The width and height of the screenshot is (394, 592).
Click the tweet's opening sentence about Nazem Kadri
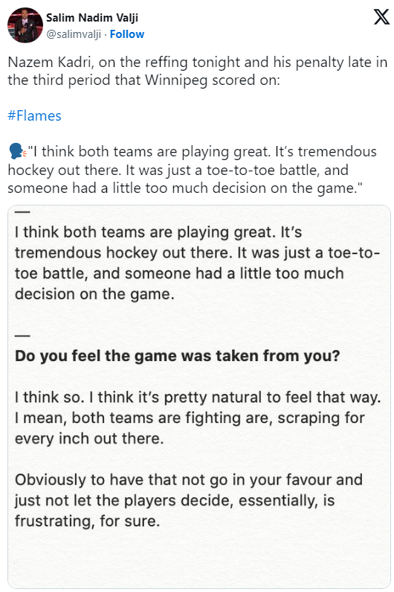click(x=197, y=71)
